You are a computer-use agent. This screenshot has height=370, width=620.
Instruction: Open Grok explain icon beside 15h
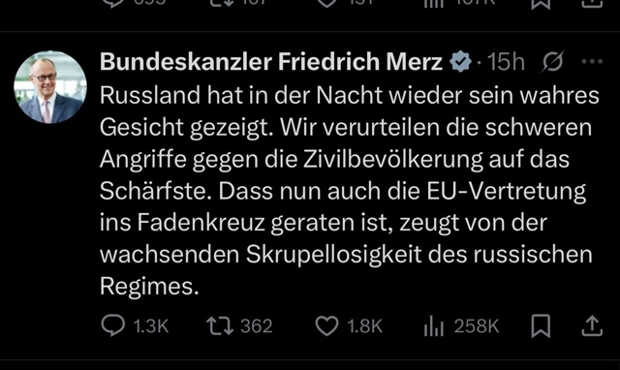(x=552, y=62)
